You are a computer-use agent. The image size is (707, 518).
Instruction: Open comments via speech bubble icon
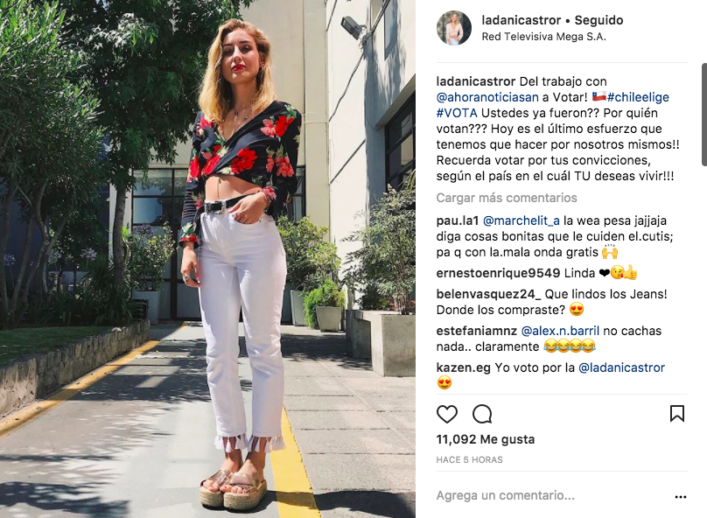tap(482, 414)
